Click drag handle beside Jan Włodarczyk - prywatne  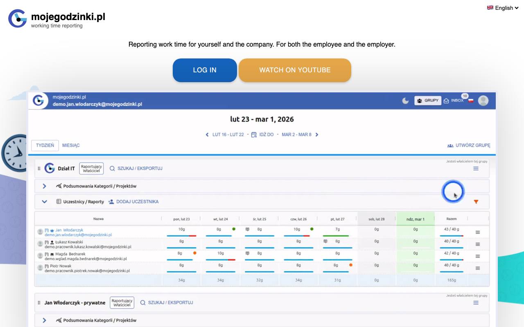click(x=39, y=303)
